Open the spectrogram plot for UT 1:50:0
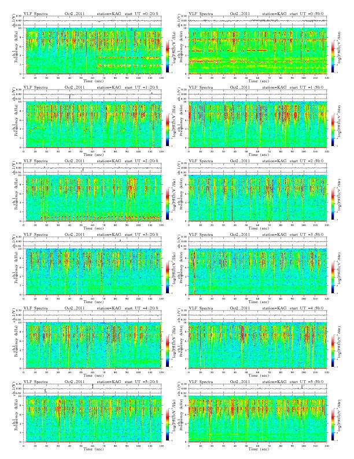Viewport: 354px width, 459px height. point(257,125)
